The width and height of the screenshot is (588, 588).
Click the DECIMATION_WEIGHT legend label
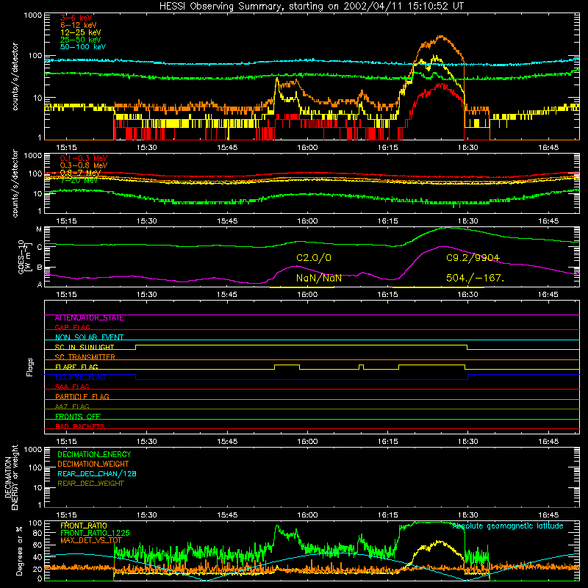(93, 465)
